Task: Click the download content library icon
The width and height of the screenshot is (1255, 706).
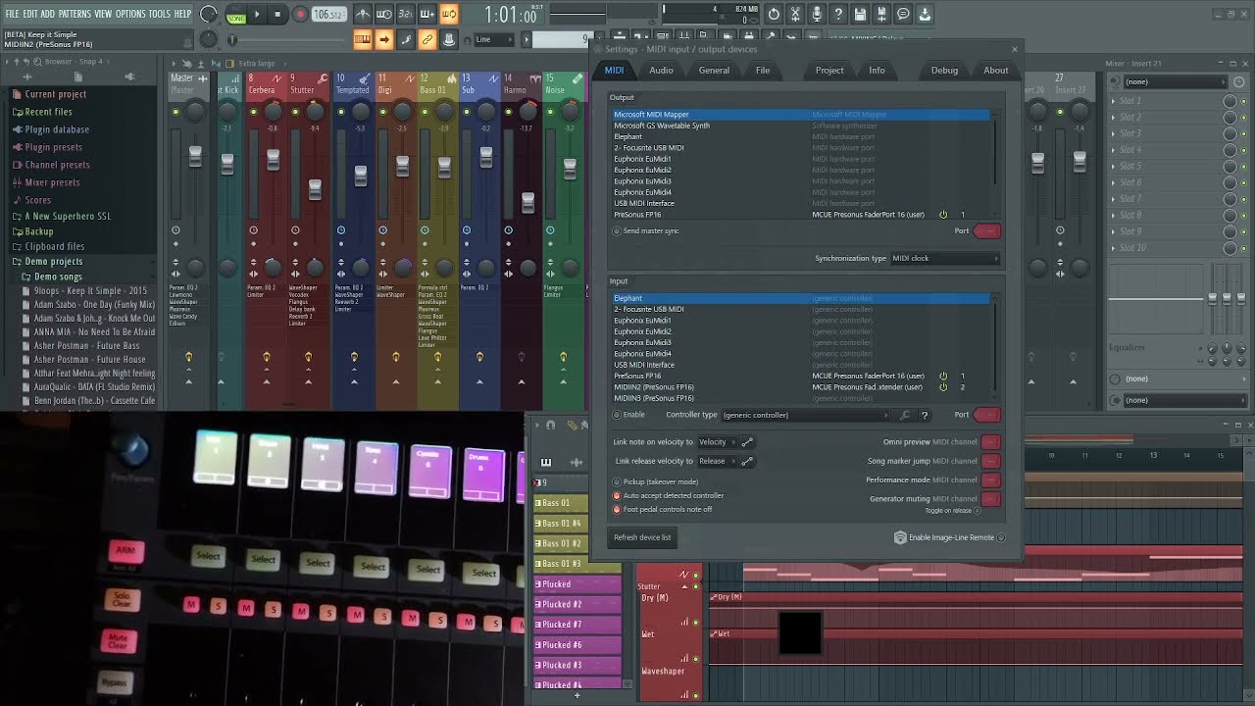Action: (925, 15)
